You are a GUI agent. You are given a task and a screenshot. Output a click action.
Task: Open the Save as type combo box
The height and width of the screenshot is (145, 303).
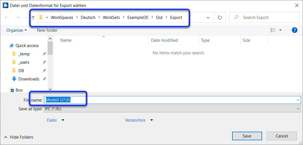click(172, 109)
